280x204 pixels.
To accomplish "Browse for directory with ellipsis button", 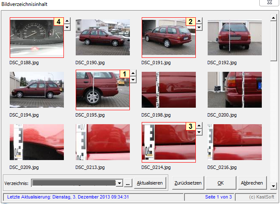I will 128,183.
